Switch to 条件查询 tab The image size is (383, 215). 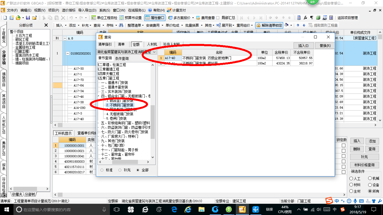point(122,58)
